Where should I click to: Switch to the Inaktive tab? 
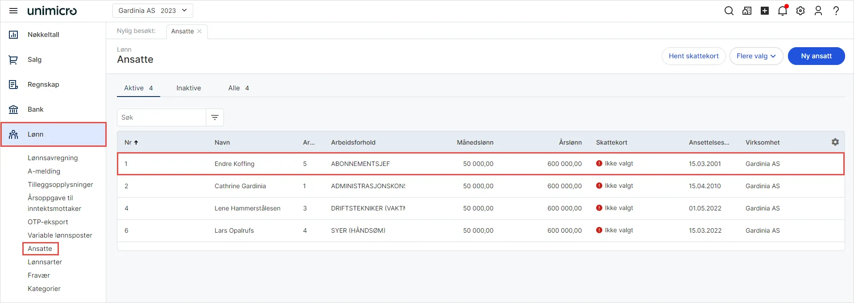[189, 88]
